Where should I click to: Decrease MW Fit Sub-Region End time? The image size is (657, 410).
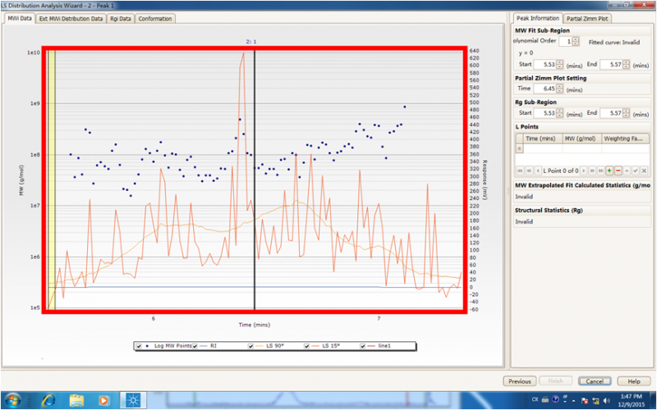626,66
